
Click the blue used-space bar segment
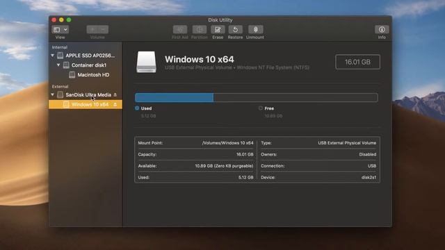point(175,97)
